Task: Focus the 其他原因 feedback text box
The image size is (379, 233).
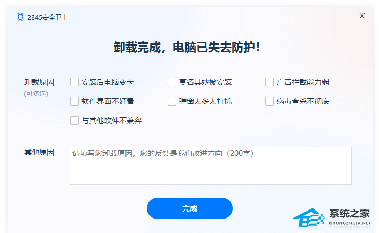Action: 210,166
